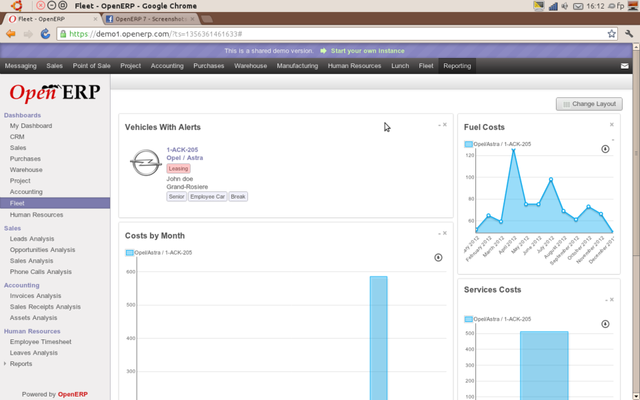Open Phone Calls Analysis report
Screen dimensions: 640x400
[41, 272]
